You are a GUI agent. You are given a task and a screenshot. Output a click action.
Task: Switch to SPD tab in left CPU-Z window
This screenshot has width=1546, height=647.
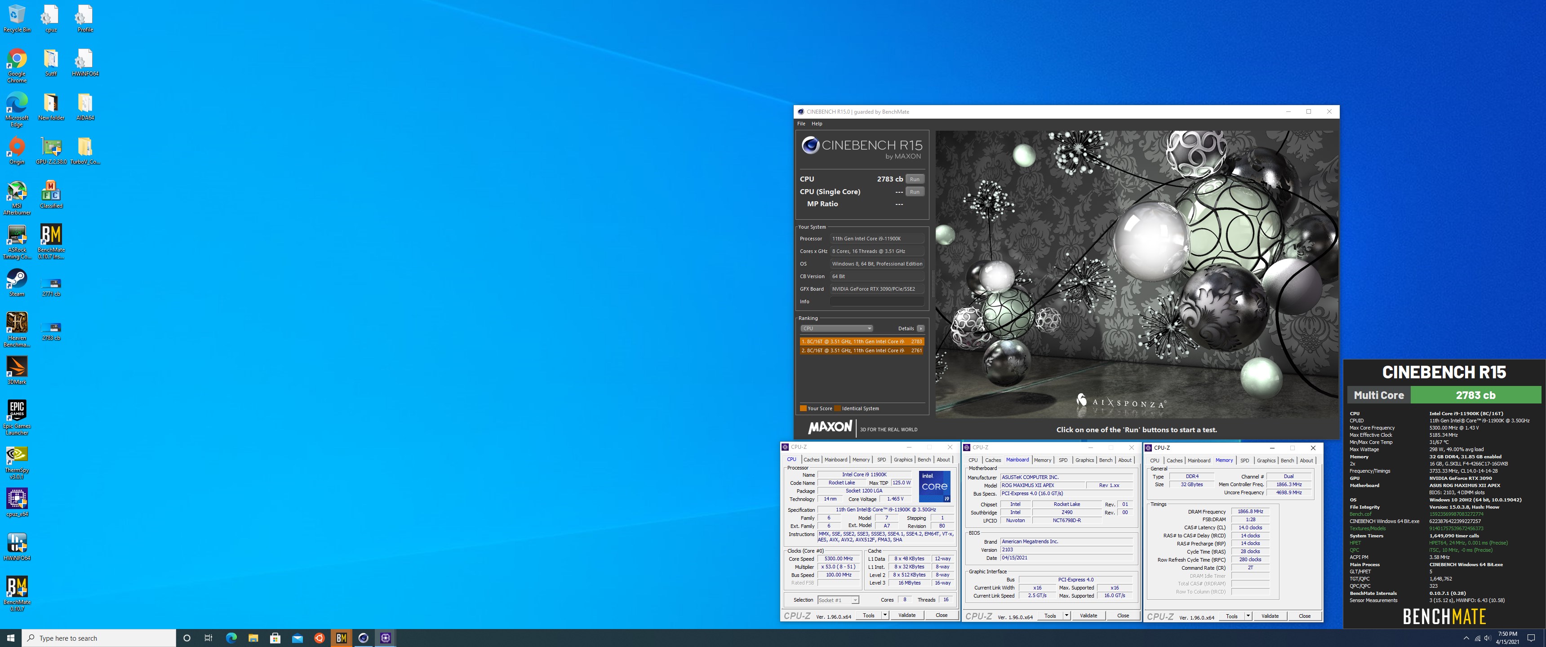pos(882,460)
